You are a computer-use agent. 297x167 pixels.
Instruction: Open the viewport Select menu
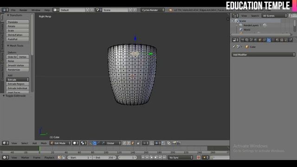click(25, 143)
